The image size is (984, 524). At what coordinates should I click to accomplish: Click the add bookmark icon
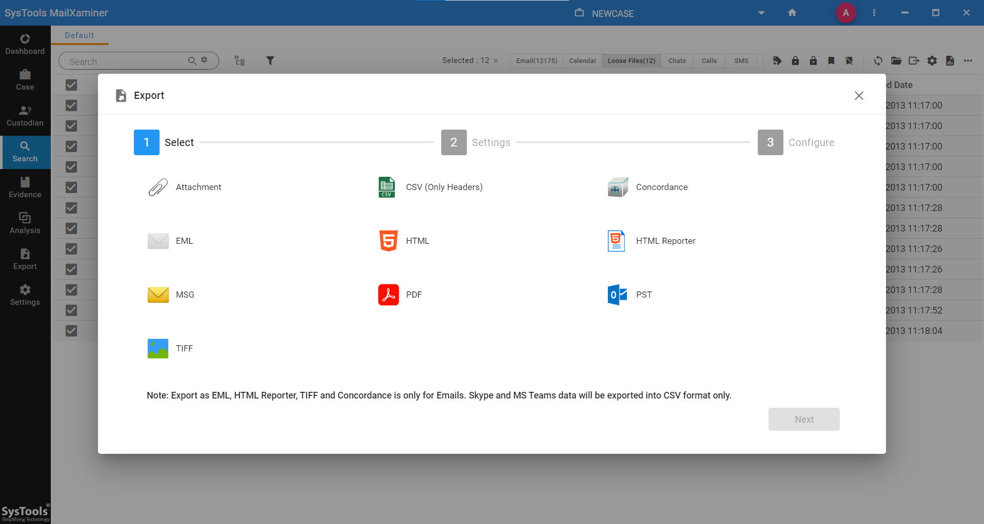pyautogui.click(x=831, y=61)
